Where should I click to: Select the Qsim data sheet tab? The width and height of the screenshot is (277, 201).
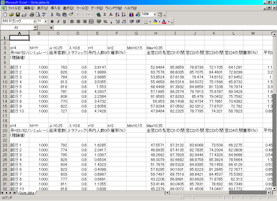26,193
